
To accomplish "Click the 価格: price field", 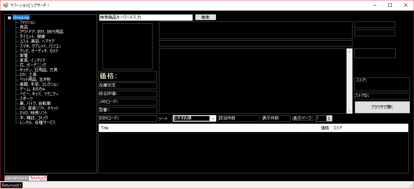I will pos(128,76).
